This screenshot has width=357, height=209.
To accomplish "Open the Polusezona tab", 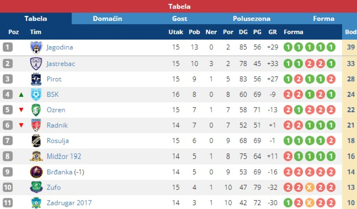I will (252, 19).
